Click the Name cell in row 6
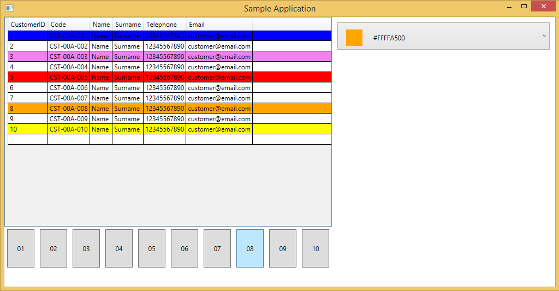 101,88
